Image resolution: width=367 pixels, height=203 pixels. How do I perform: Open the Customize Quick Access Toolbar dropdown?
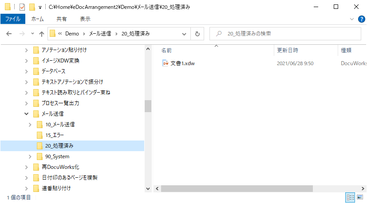[x=40, y=8]
